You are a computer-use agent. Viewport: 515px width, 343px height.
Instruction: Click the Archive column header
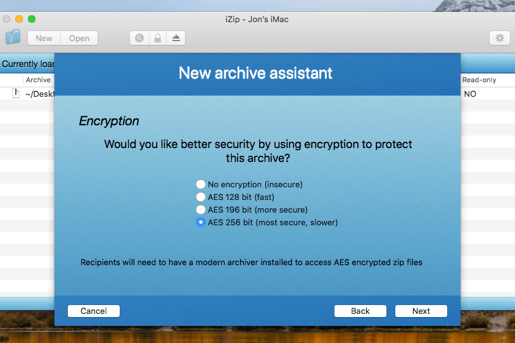tap(38, 80)
